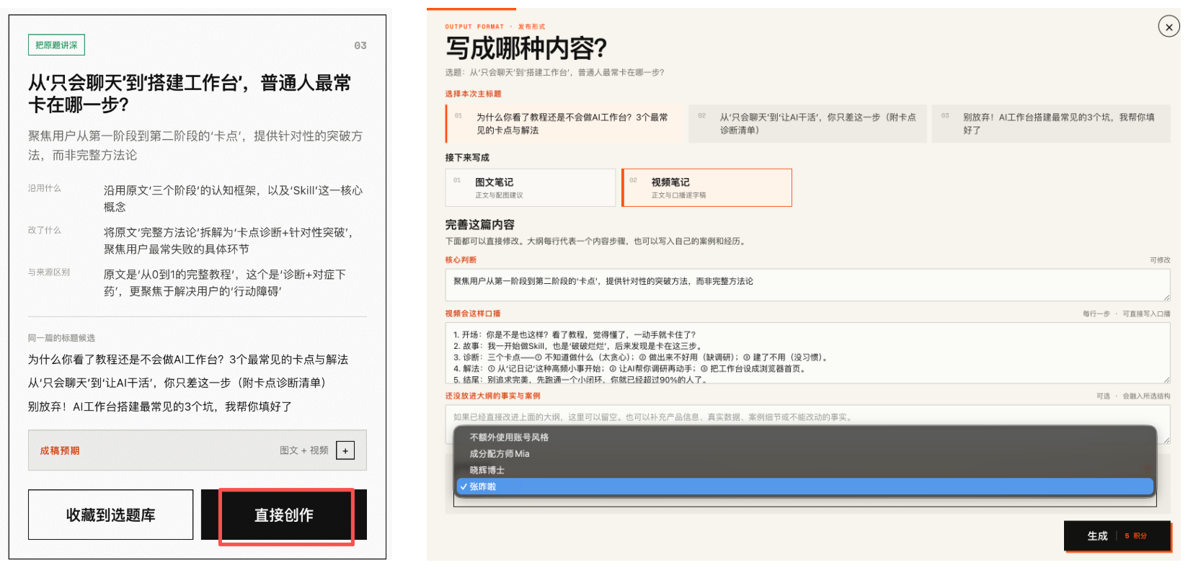Click the 收藏到选题库 button
The height and width of the screenshot is (578, 1188).
111,515
